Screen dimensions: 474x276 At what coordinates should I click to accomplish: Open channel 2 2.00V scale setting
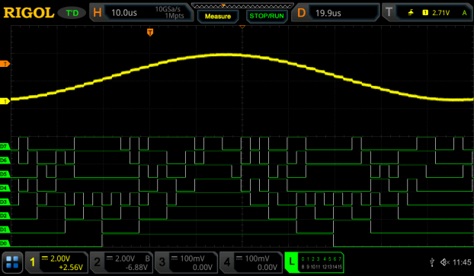pyautogui.click(x=125, y=259)
